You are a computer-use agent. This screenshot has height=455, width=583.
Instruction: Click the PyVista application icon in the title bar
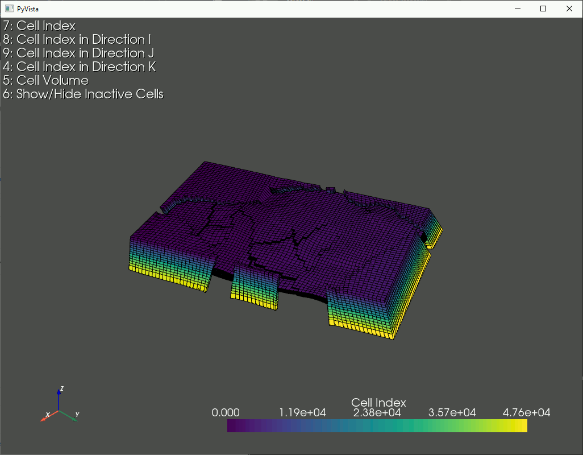(x=9, y=8)
